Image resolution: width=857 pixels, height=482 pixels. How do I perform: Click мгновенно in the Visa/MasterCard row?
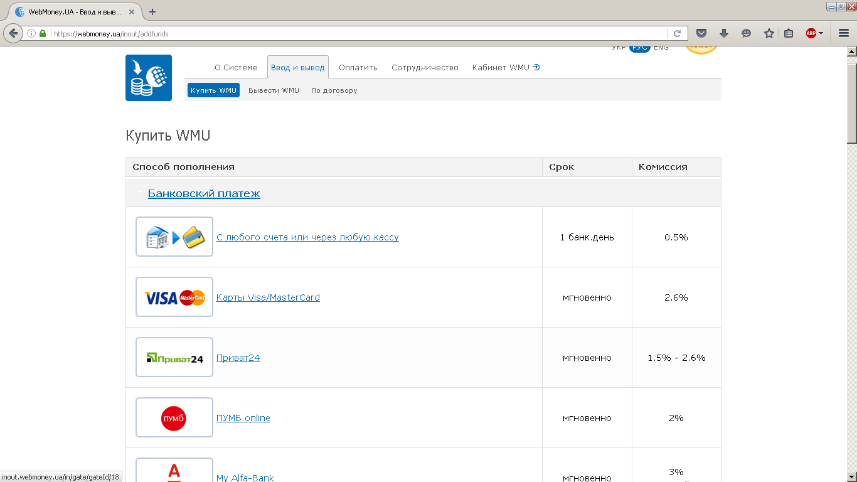point(587,297)
